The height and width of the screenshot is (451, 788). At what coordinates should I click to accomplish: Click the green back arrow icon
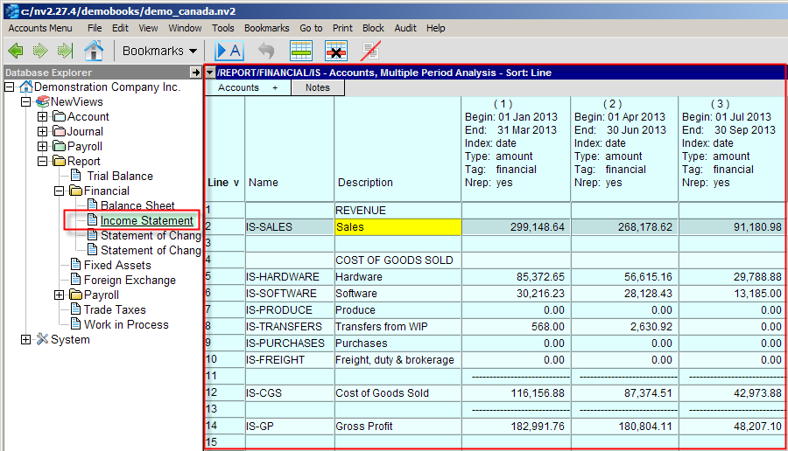[x=16, y=51]
